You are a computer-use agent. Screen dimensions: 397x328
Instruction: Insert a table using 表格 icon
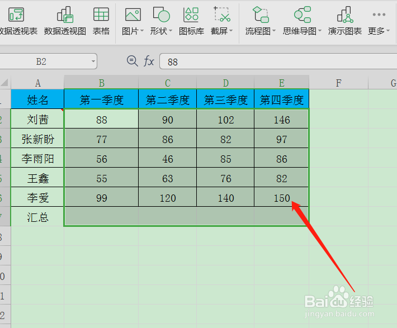click(x=101, y=21)
